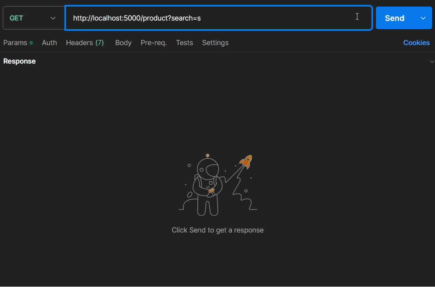Viewport: 435px width, 287px height.
Task: Click the Headers count badge (7)
Action: 99,43
